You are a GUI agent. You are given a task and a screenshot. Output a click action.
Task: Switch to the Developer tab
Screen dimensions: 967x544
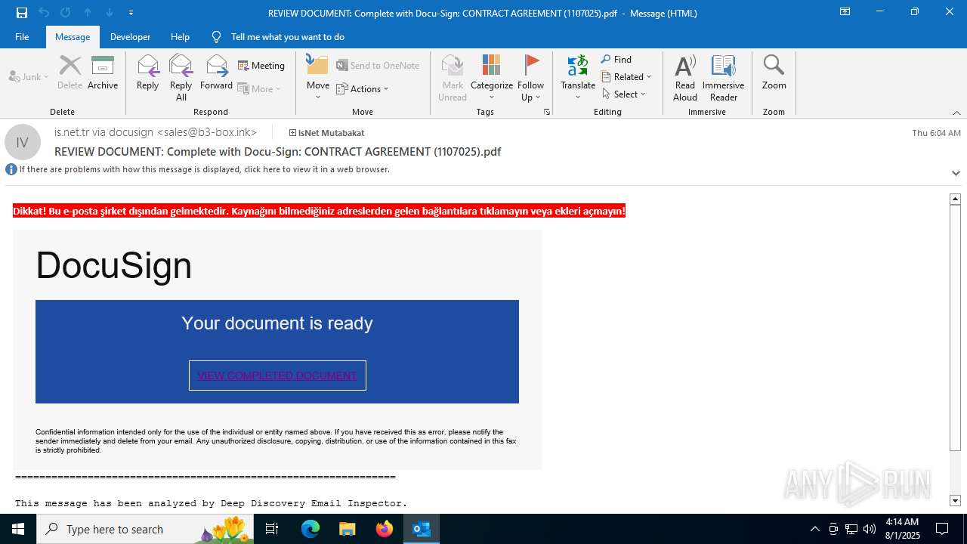click(130, 36)
